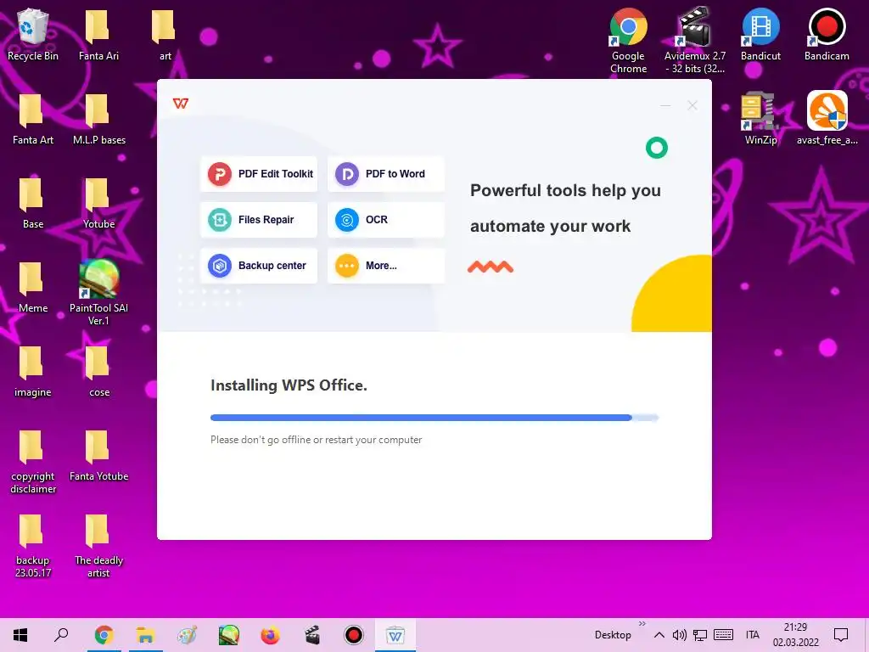Screen dimensions: 869x652
Task: Click the WPS logo in installer
Action: pyautogui.click(x=181, y=104)
